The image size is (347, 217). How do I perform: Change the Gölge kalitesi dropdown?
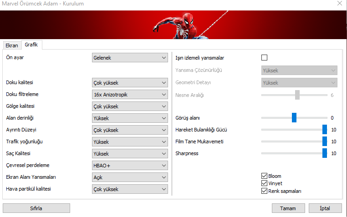[x=130, y=106]
